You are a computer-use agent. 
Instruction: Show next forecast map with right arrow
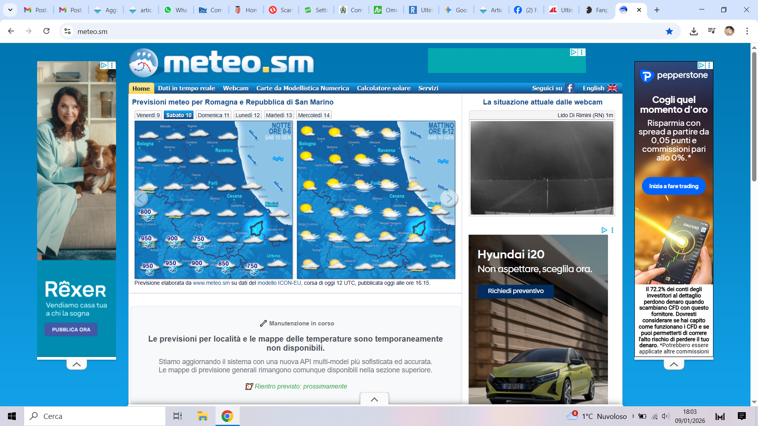coord(449,199)
